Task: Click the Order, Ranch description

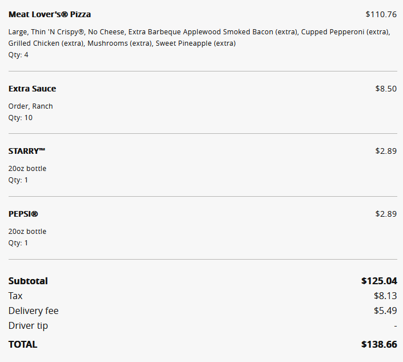Action: tap(30, 106)
